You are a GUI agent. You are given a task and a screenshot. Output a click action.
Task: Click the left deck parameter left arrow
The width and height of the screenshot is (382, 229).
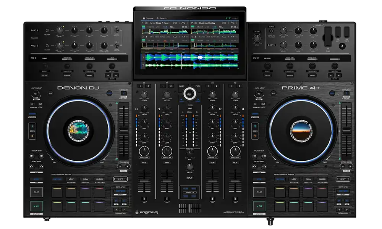click(117, 210)
